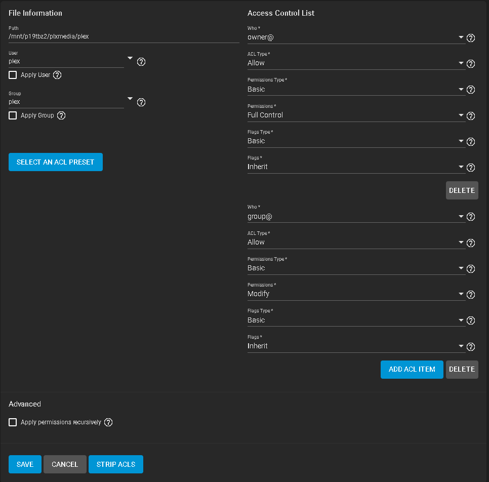This screenshot has width=489, height=482.
Task: Open Permissions Type dropdown for group@ entry
Action: 356,268
